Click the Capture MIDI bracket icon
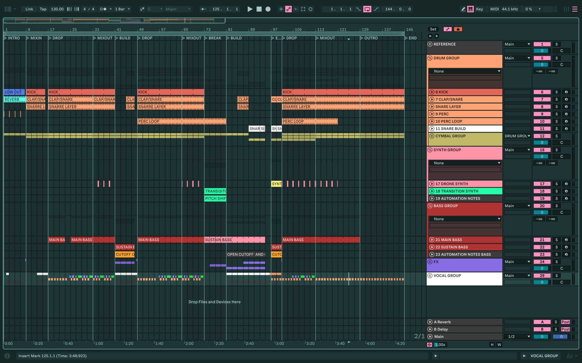582x363 pixels. tap(303, 9)
